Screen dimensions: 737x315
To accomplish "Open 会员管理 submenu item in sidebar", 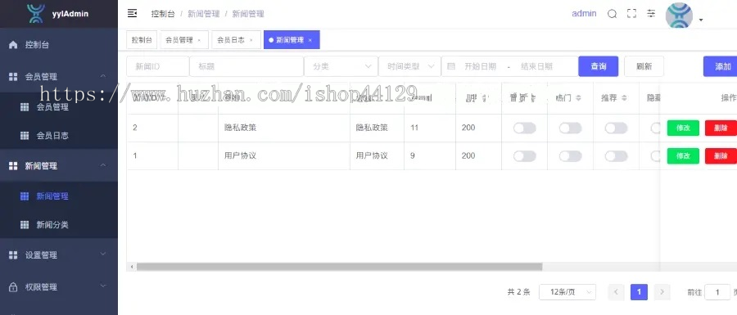I will 59,107.
